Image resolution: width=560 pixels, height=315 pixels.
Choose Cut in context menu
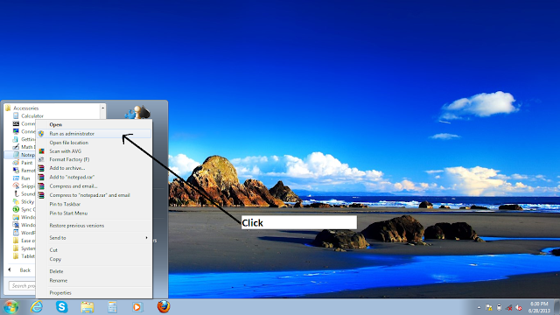click(x=53, y=250)
